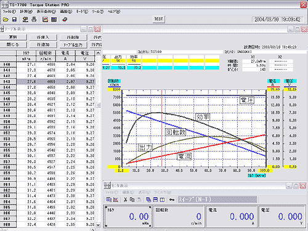This screenshot has width=308, height=231.
Task: Click the eraser icon in main toolbar
Action: [x=65, y=20]
